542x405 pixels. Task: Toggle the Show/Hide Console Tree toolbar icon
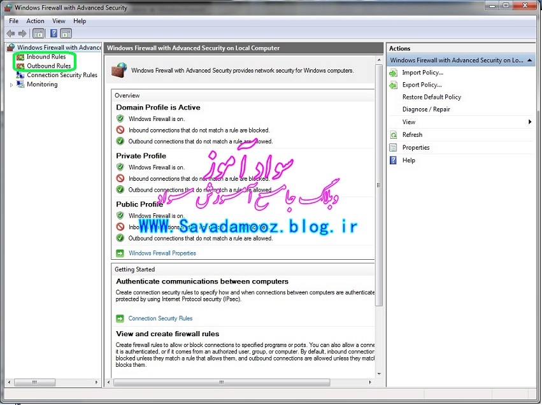pos(38,34)
